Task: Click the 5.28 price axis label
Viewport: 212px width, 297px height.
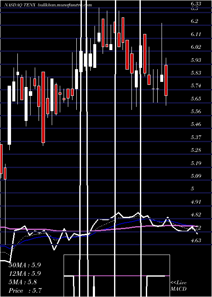Action: (196, 150)
